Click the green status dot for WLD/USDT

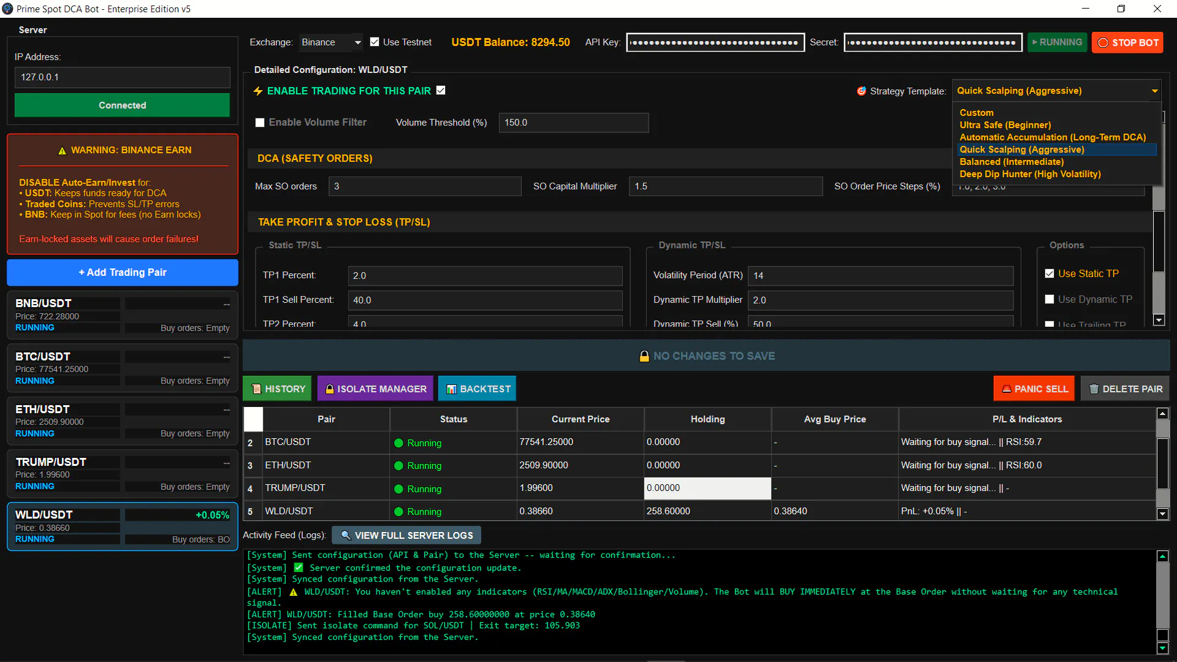398,512
